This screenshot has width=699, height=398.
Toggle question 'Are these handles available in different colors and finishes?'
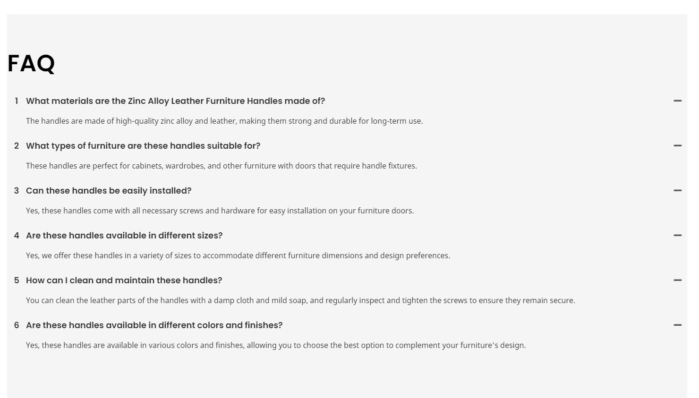pos(154,325)
